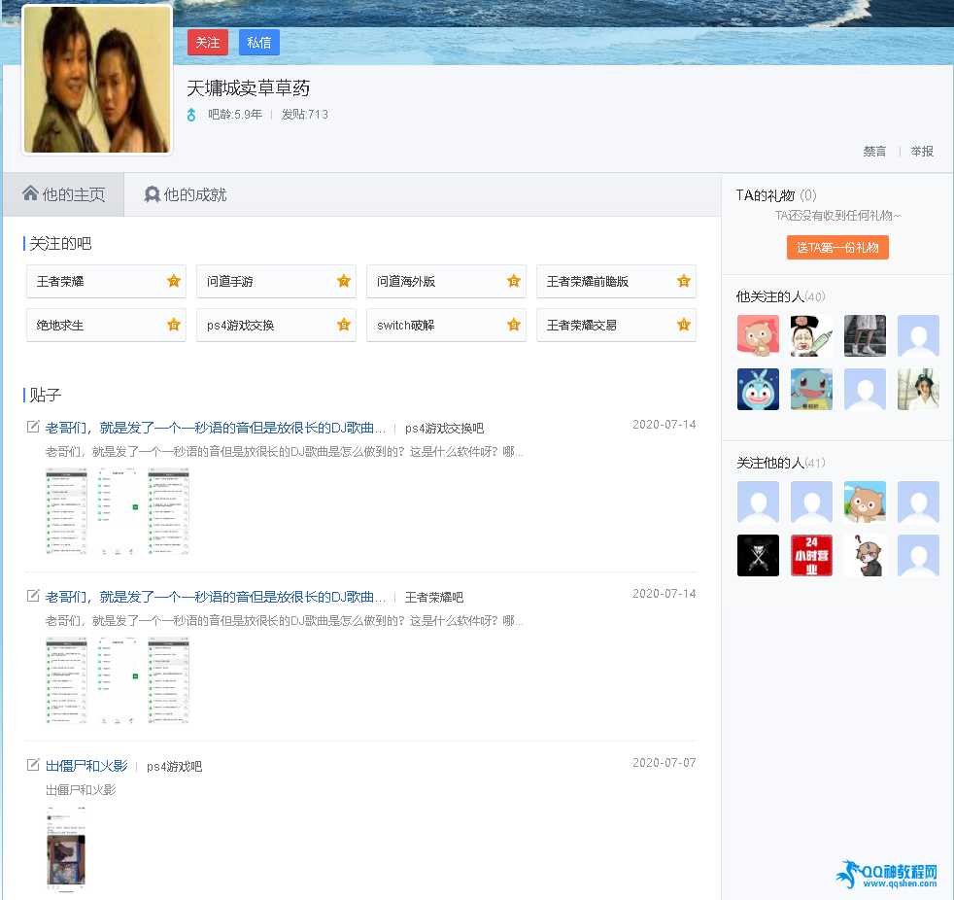This screenshot has width=954, height=900.
Task: Click the level star icon on switch破解
Action: [514, 325]
